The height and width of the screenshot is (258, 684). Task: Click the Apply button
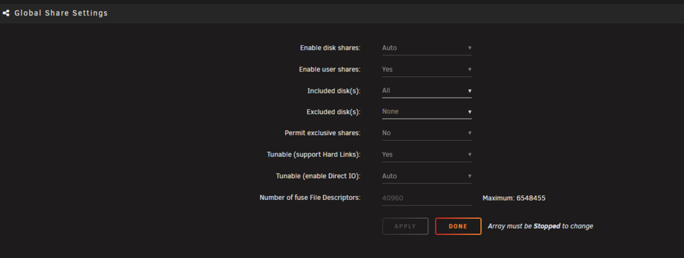(x=405, y=226)
